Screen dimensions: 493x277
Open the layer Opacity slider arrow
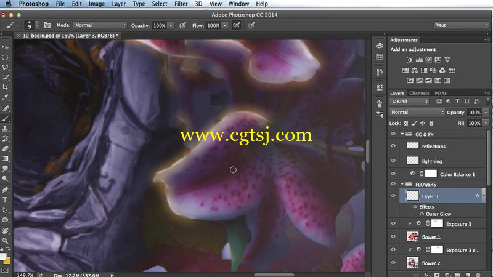coord(486,113)
